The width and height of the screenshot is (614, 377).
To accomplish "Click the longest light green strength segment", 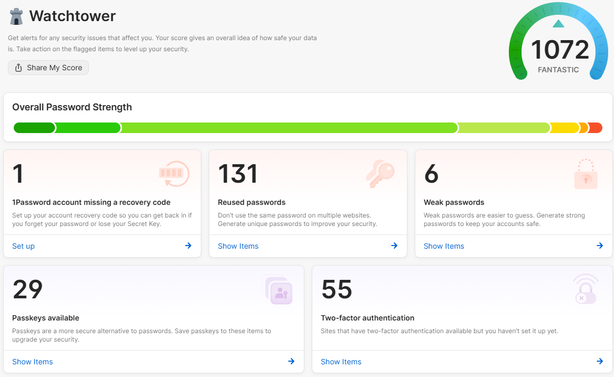I will point(289,128).
